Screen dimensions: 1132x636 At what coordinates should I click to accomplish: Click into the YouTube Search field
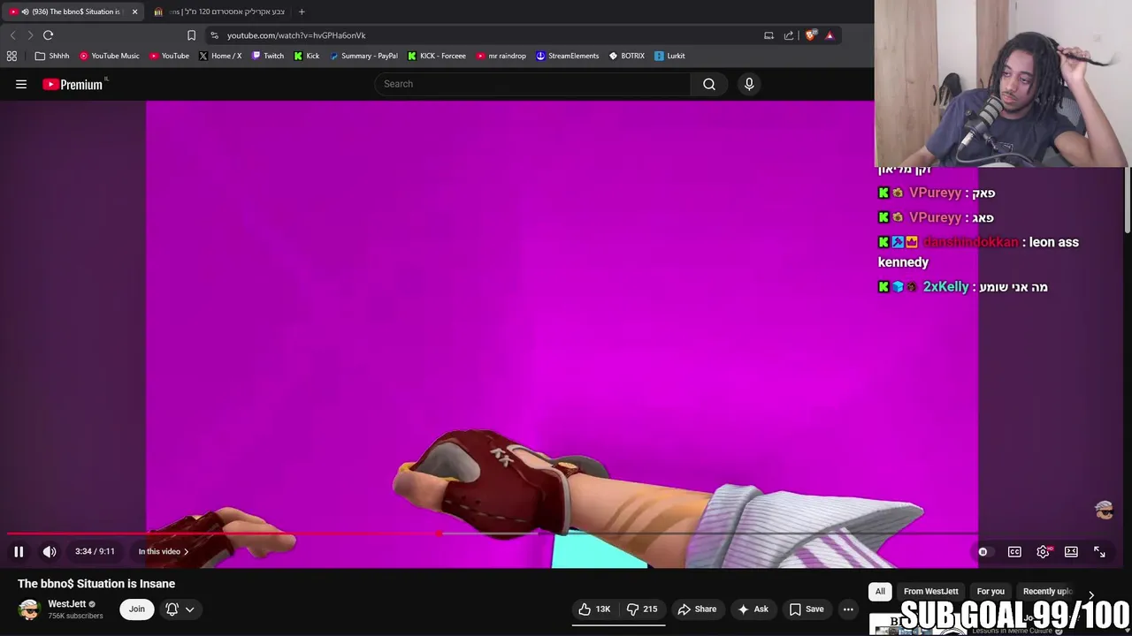(x=532, y=84)
